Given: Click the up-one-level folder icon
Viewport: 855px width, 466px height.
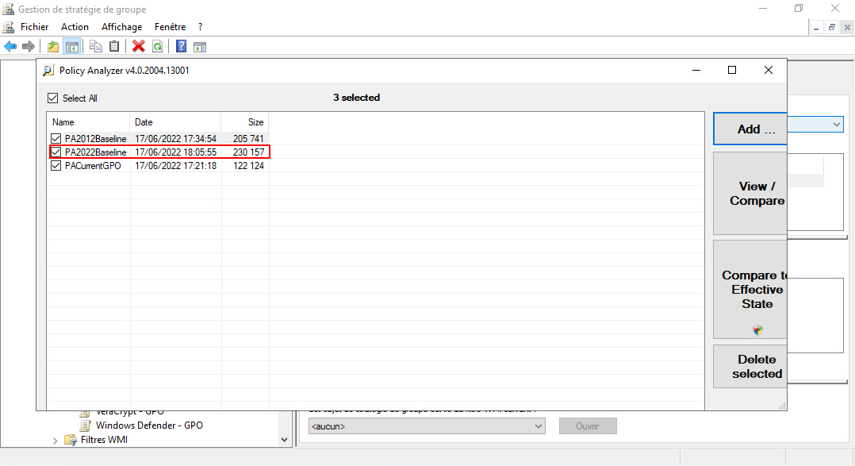Looking at the screenshot, I should [53, 47].
